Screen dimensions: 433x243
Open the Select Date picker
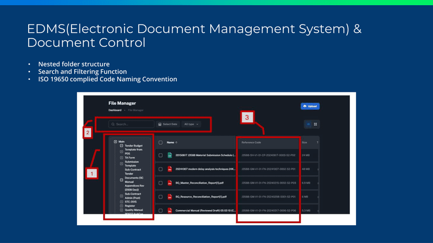pyautogui.click(x=168, y=124)
